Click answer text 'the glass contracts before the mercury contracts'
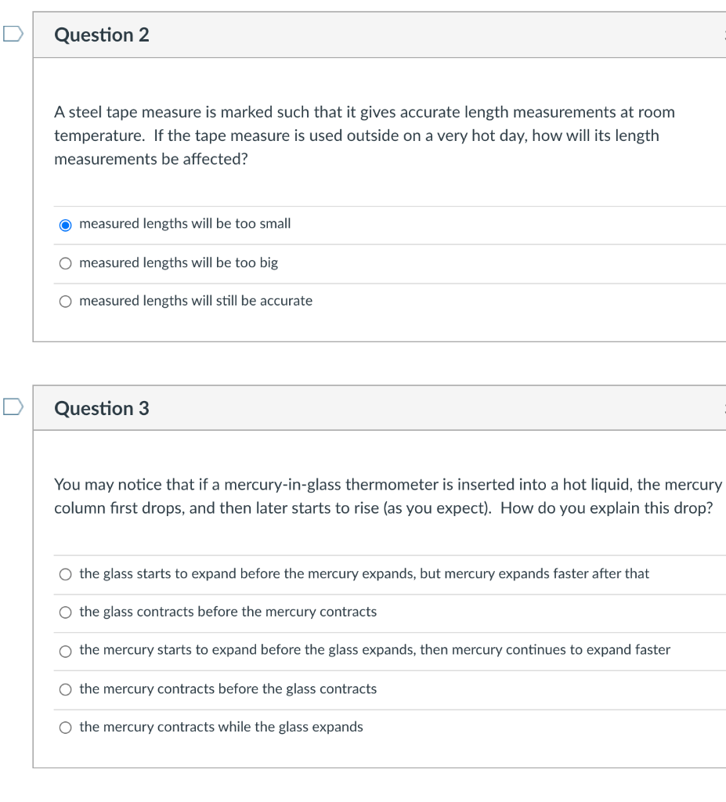Screen dimensions: 726x802 click(x=228, y=612)
